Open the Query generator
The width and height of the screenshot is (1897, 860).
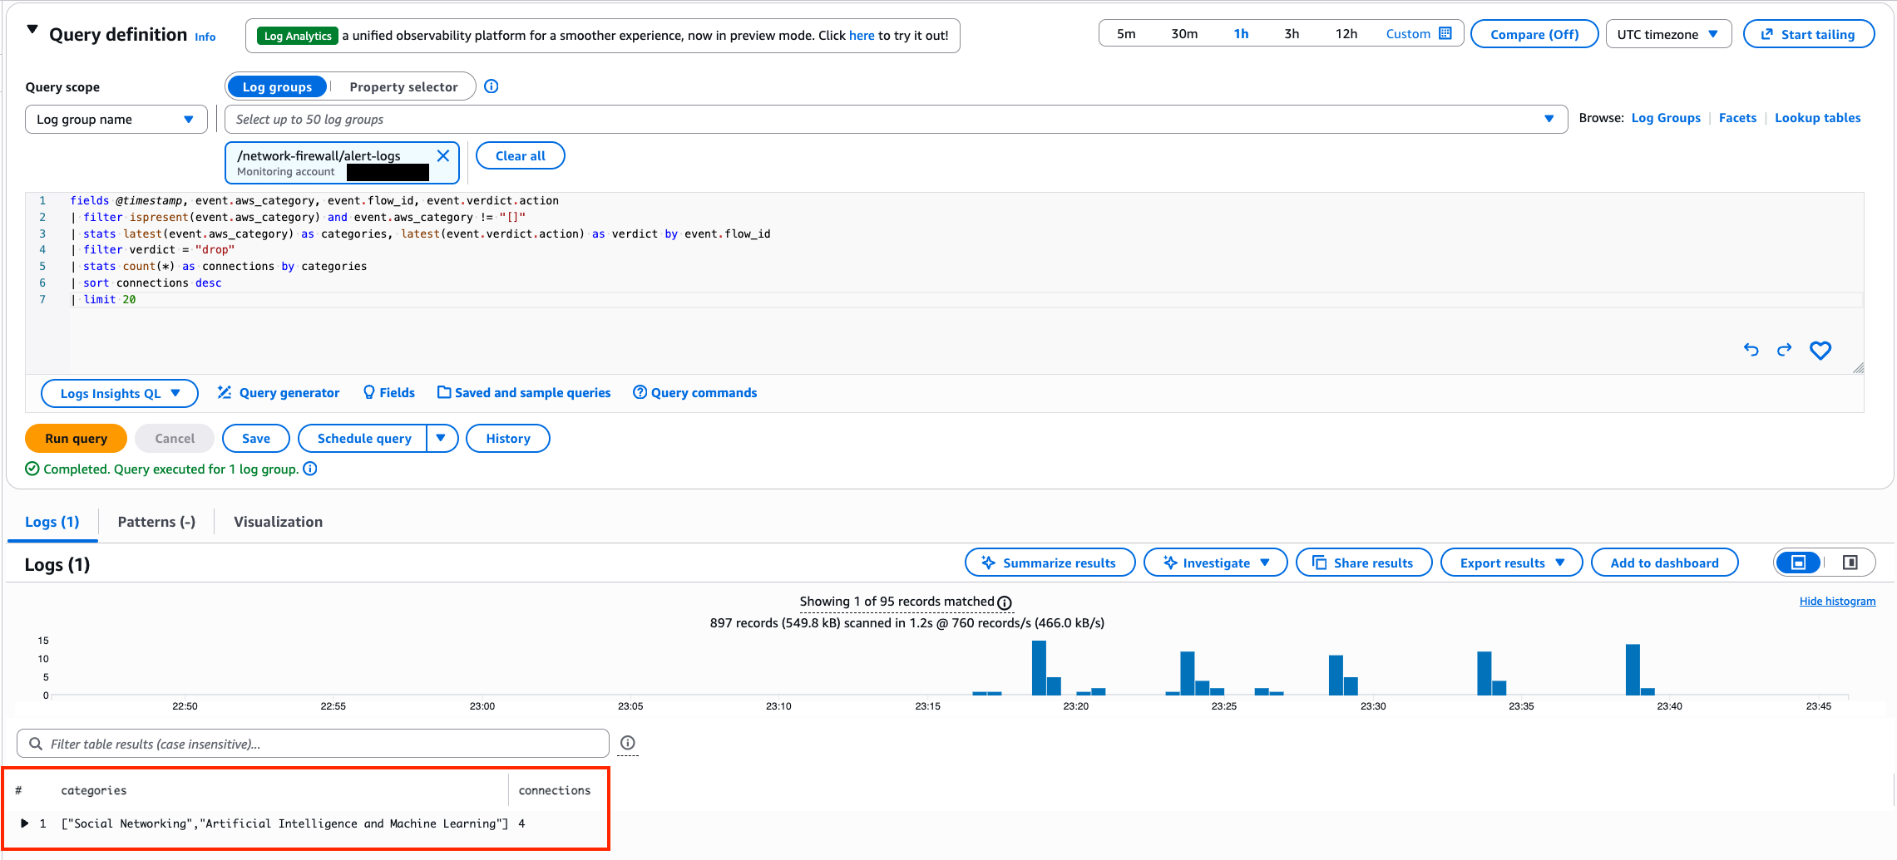click(x=279, y=392)
